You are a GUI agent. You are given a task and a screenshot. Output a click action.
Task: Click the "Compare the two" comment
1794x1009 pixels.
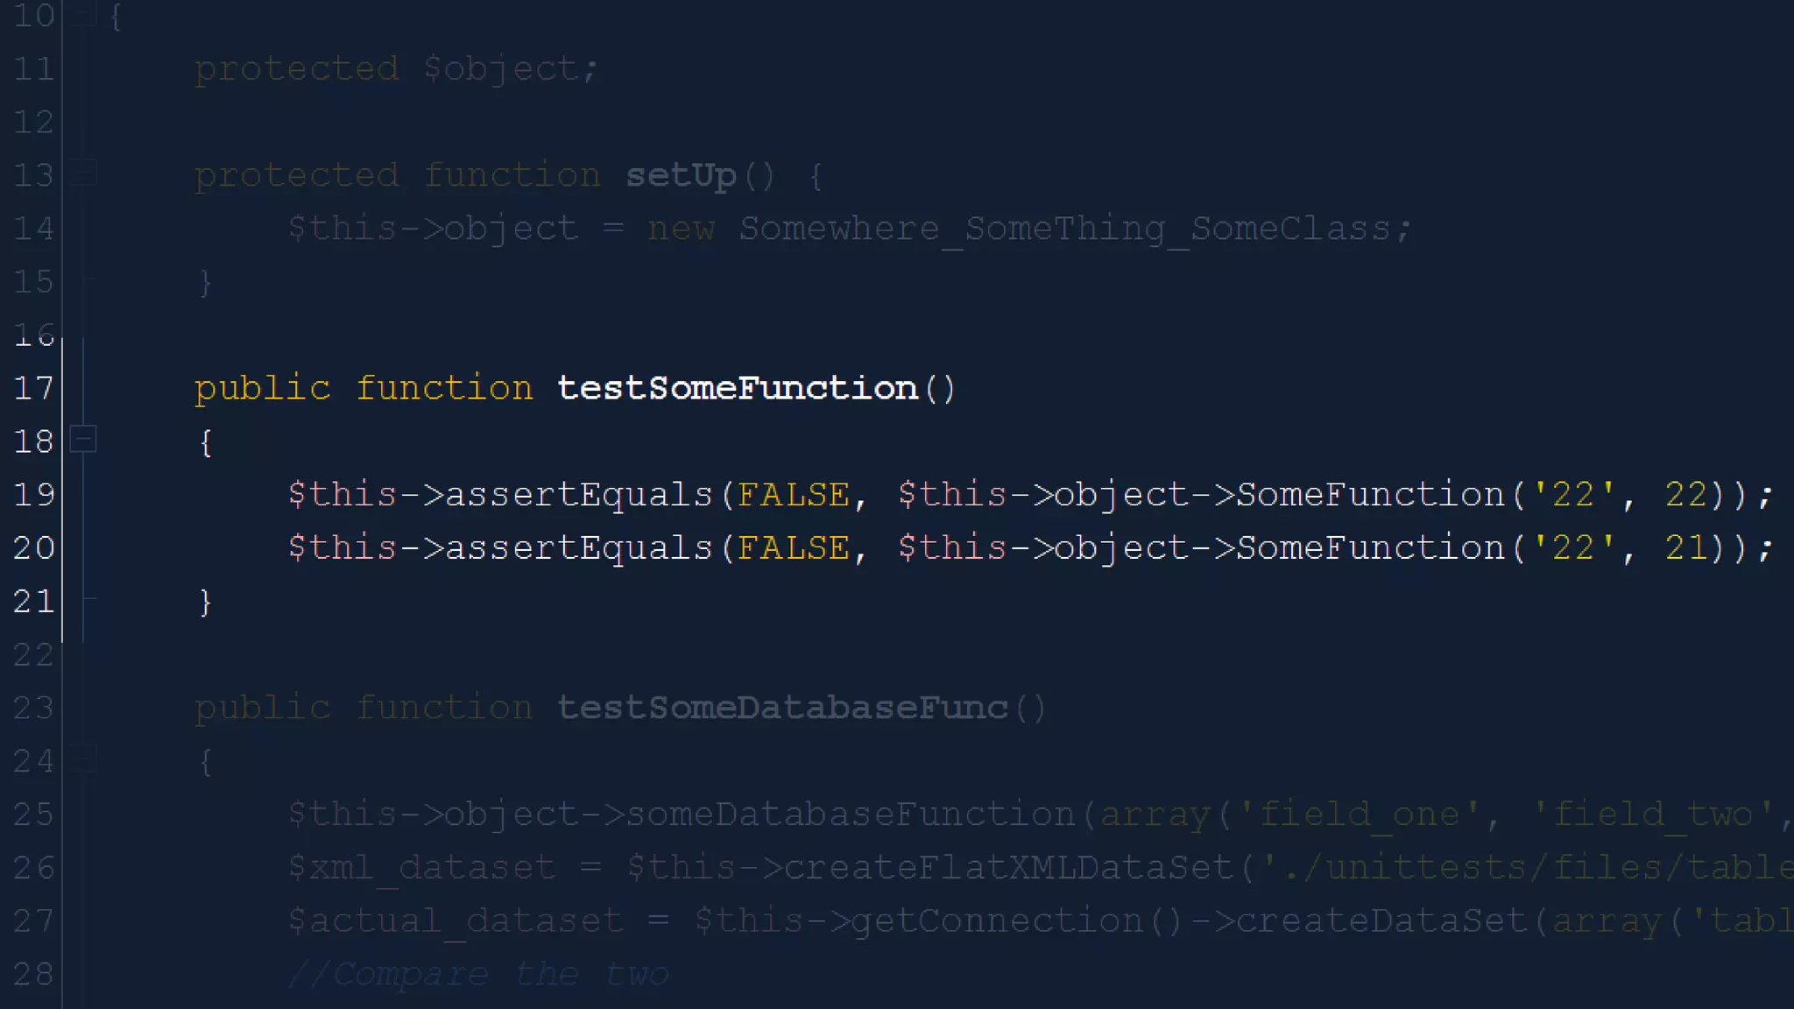pyautogui.click(x=478, y=974)
